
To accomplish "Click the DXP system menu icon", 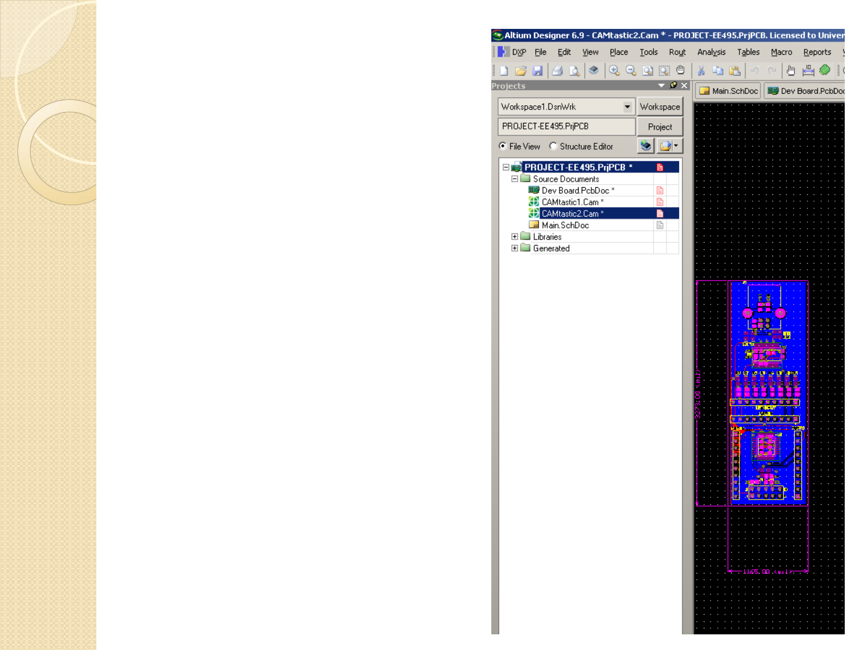I will click(x=503, y=52).
